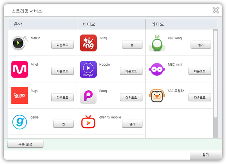Select the Bugs label text

coord(34,91)
